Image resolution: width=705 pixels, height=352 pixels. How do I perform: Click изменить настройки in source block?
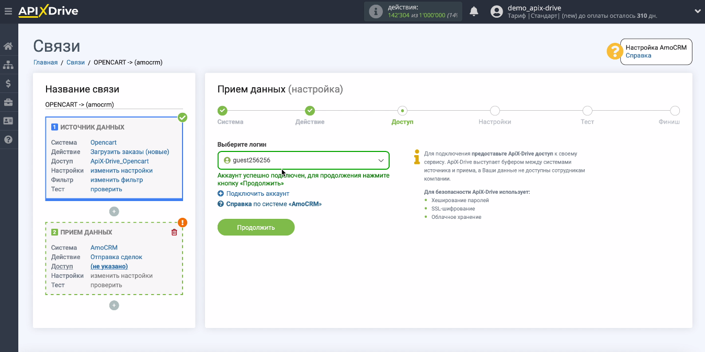pyautogui.click(x=121, y=171)
